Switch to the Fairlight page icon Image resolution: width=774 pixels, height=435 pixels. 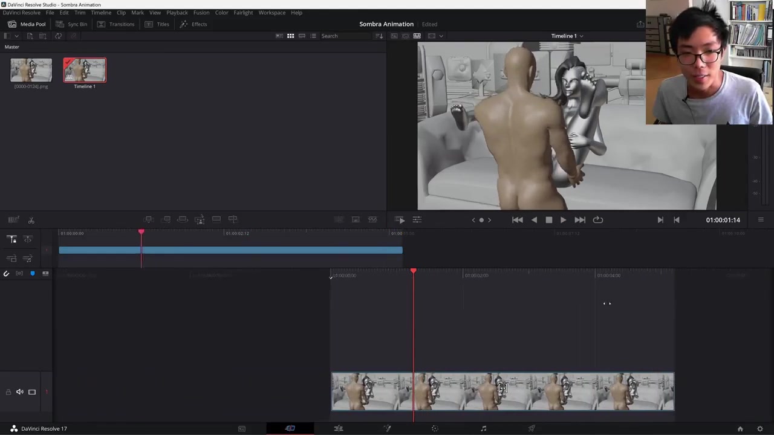483,428
